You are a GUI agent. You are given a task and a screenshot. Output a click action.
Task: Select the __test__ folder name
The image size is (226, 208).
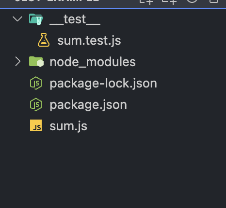click(x=75, y=19)
